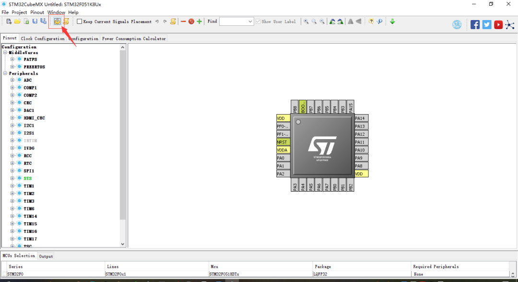Open the Help menu
Image resolution: width=518 pixels, height=282 pixels.
pyautogui.click(x=73, y=12)
